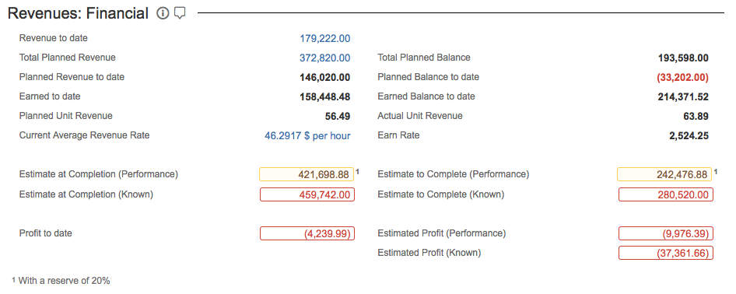Click the Actual Unit Revenue value 63.89

click(696, 117)
